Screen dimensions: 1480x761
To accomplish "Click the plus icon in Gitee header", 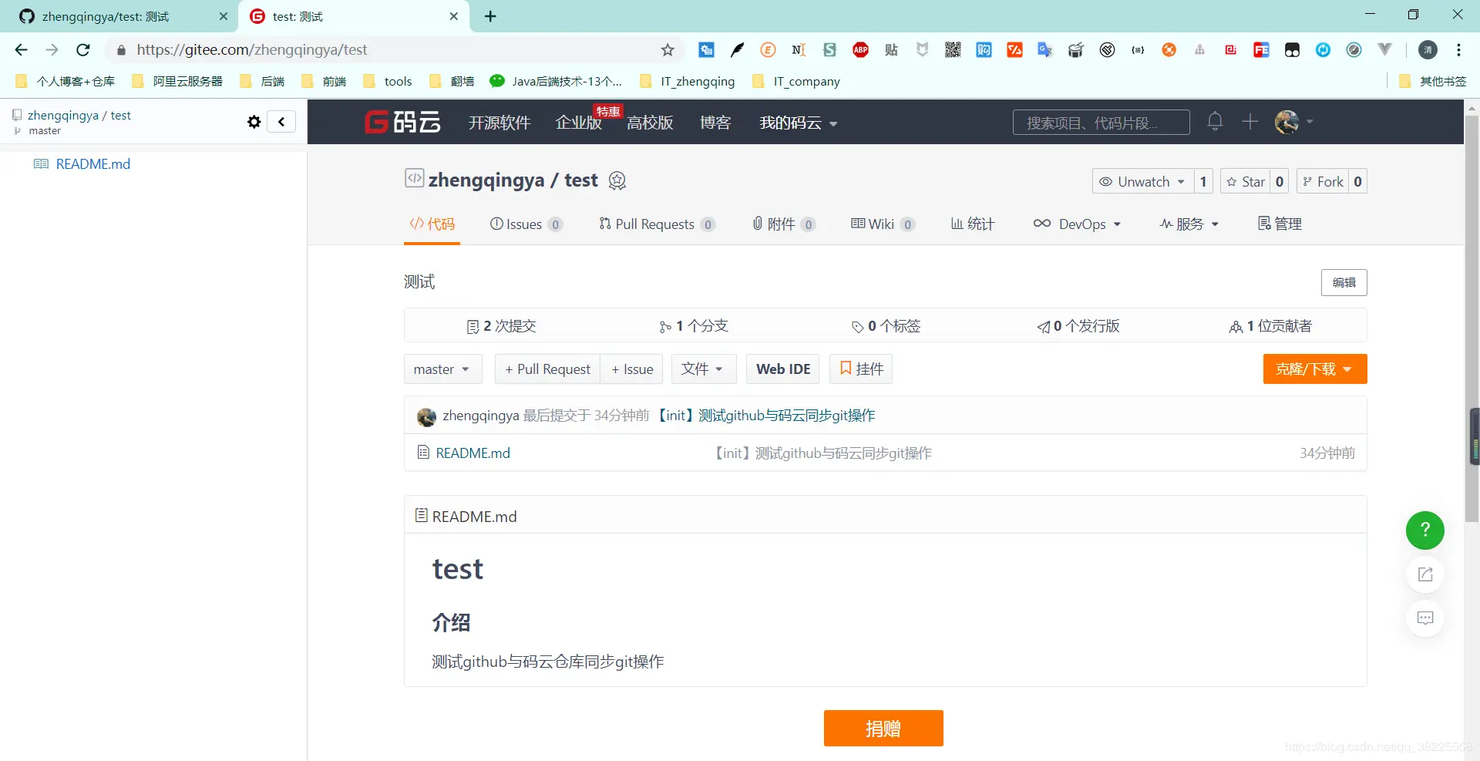I will (1250, 121).
